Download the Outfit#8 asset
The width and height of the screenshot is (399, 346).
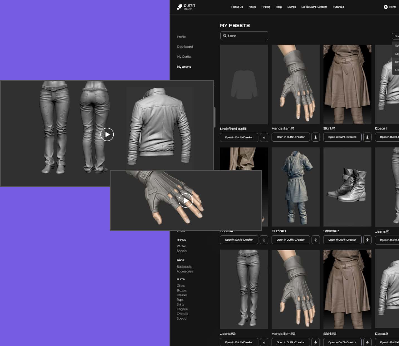point(315,240)
